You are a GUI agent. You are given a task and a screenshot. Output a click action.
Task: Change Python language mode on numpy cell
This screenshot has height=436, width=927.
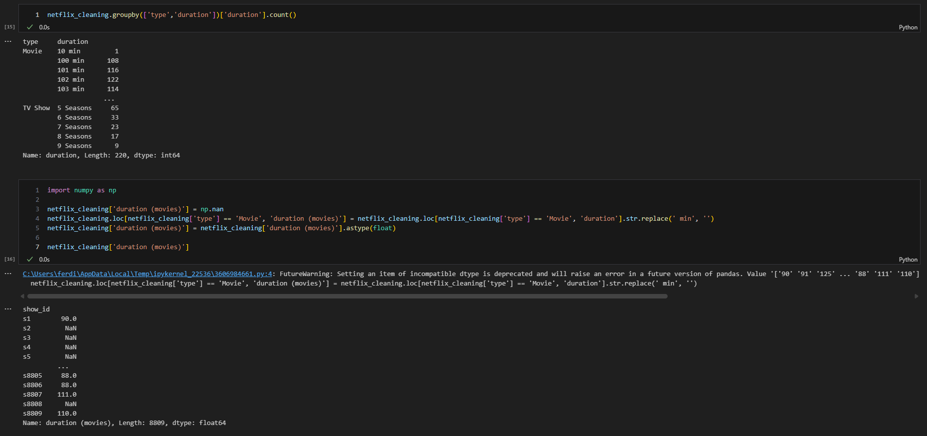click(908, 260)
